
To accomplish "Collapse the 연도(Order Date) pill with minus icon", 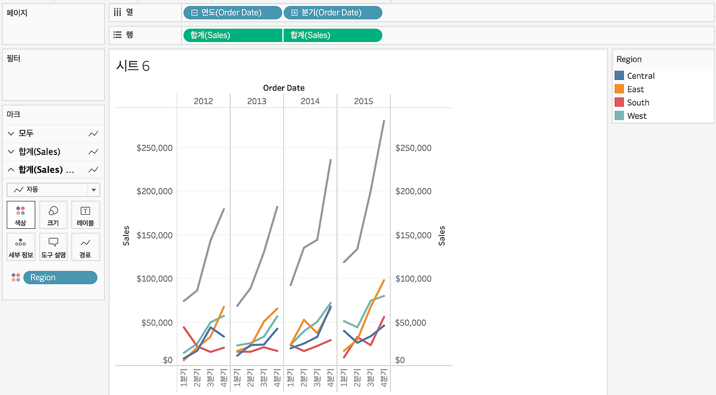I will pos(194,13).
